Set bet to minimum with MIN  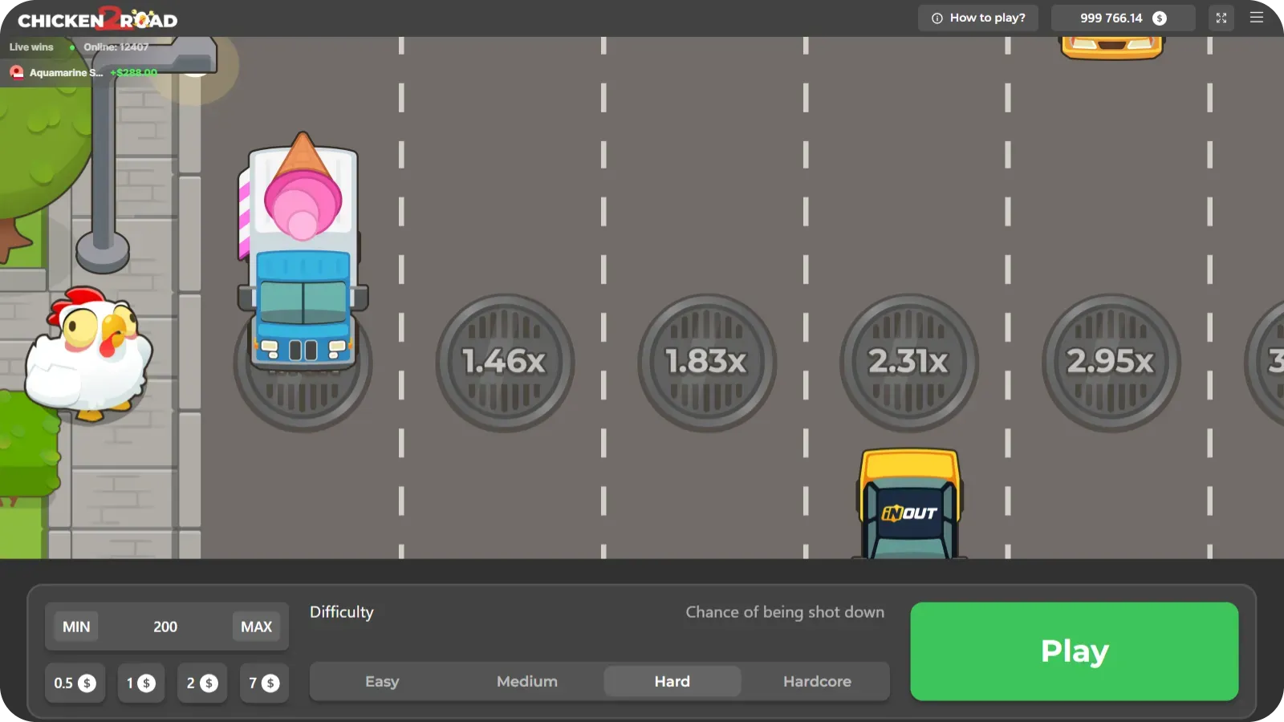pos(76,627)
